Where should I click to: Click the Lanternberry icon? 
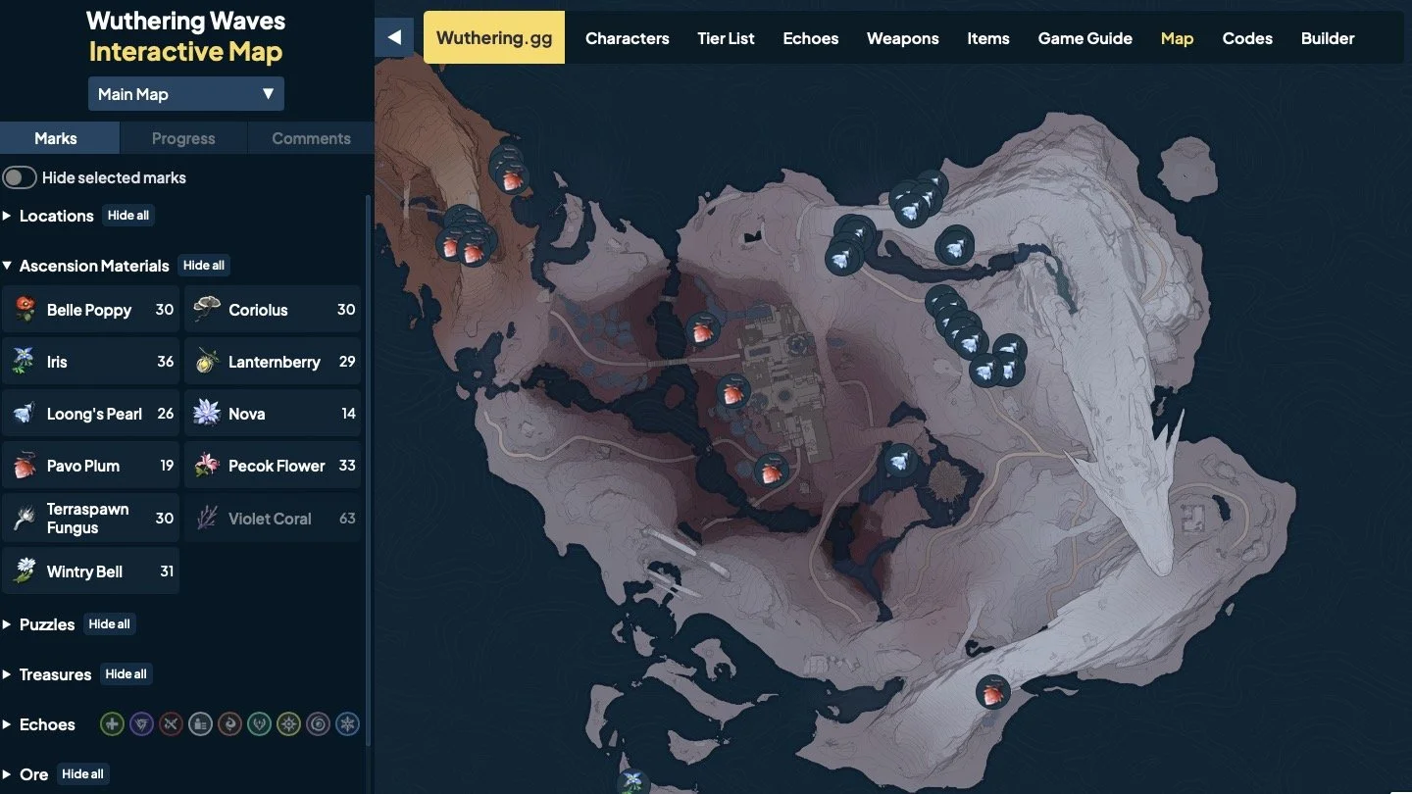(206, 362)
